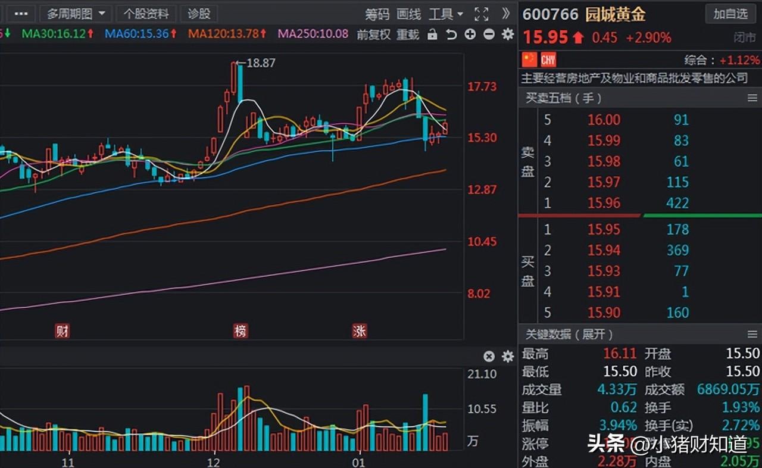Viewport: 762px width, 468px height.
Task: Toggle the chart lock icon
Action: point(433,35)
